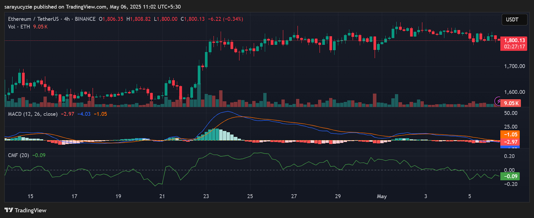Screen dimensions: 534x218
Task: Click the 0.20 CMF axis label
Action: 509,156
